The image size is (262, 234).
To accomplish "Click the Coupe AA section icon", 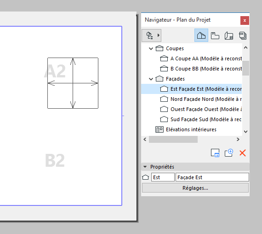I will pos(164,58).
